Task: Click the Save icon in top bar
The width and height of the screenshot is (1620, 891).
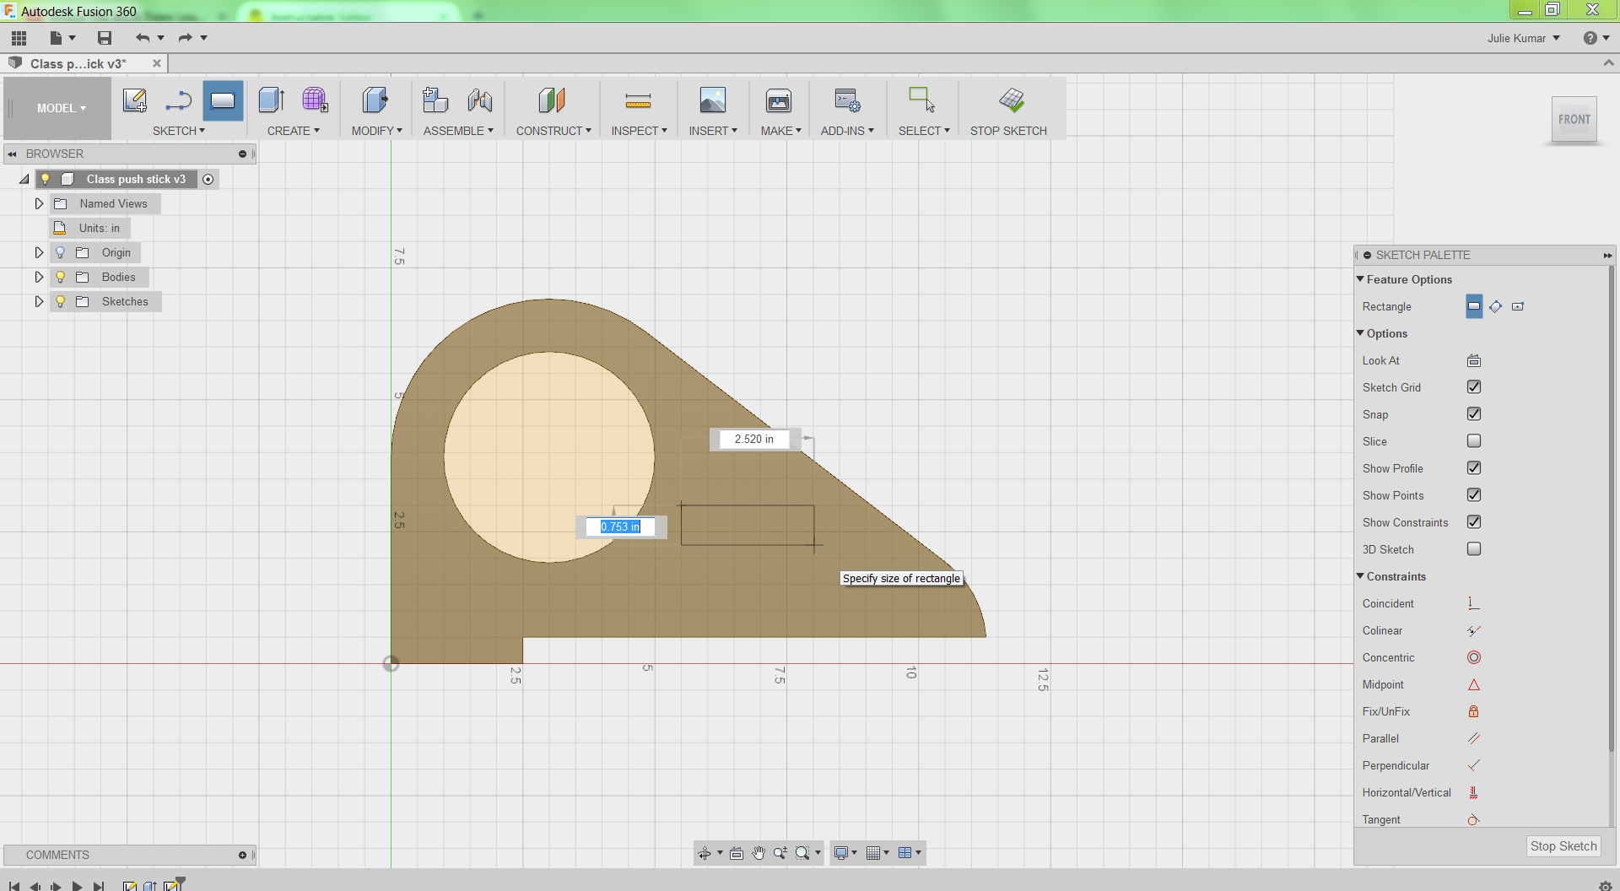Action: pos(105,38)
